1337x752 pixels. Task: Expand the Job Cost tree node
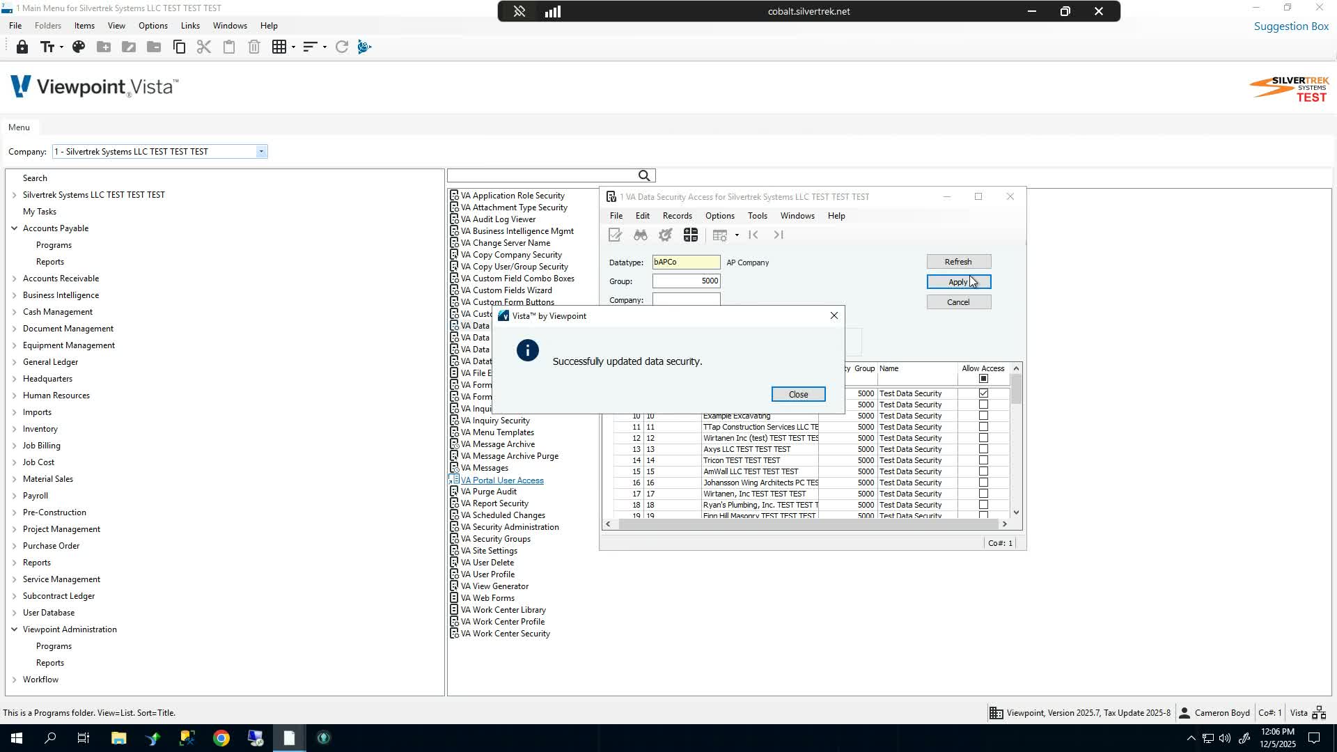(x=14, y=462)
